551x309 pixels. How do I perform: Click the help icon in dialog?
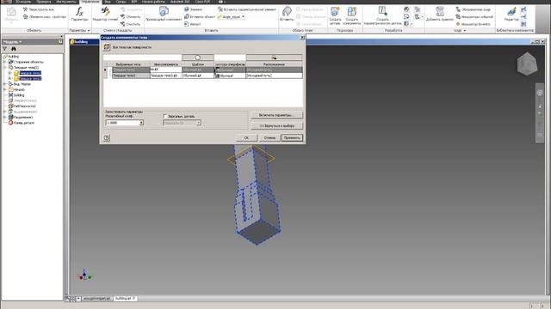(x=107, y=138)
